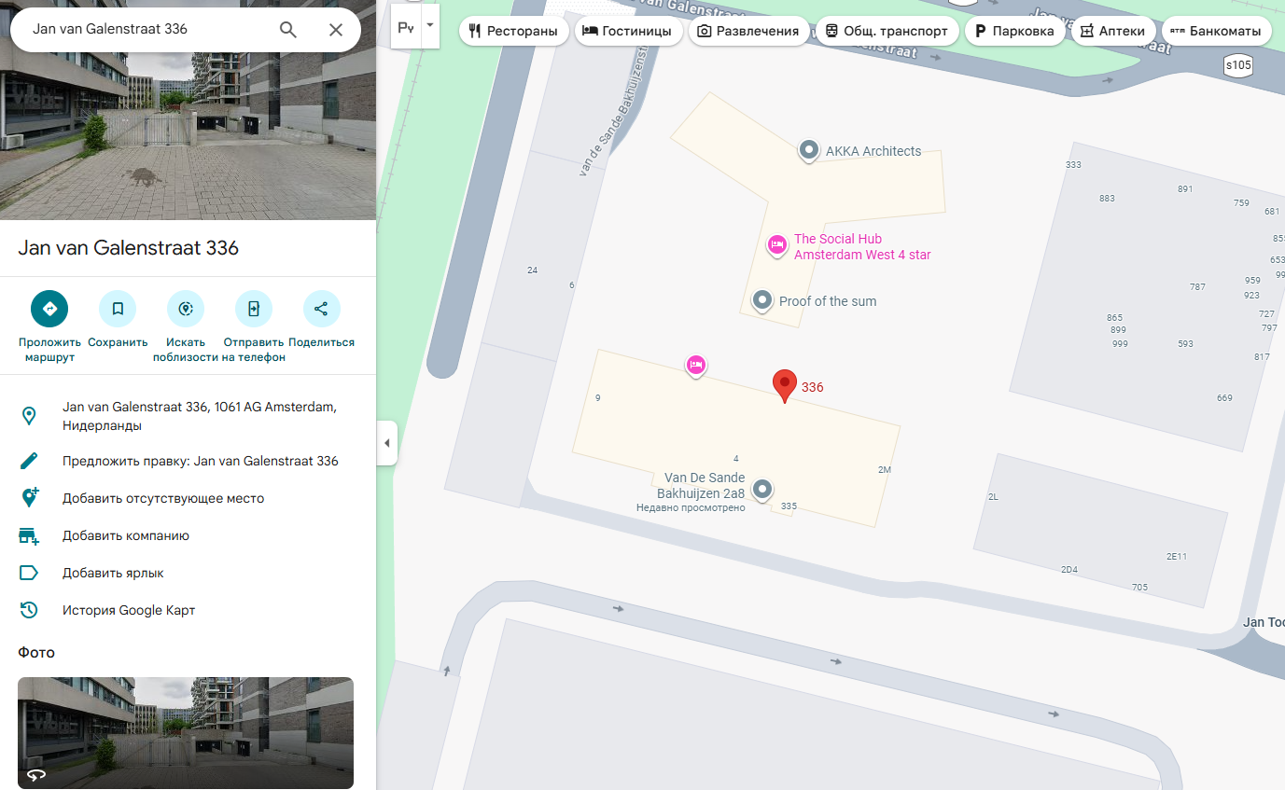
Task: Open the street view photo thumbnail
Action: [x=186, y=732]
